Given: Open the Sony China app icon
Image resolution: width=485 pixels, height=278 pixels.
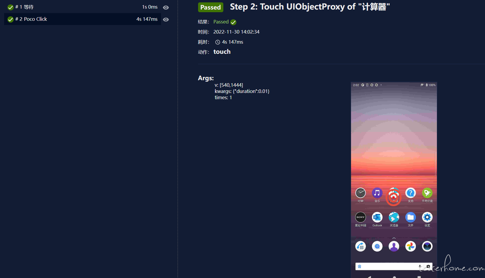Looking at the screenshot, I should tap(361, 217).
